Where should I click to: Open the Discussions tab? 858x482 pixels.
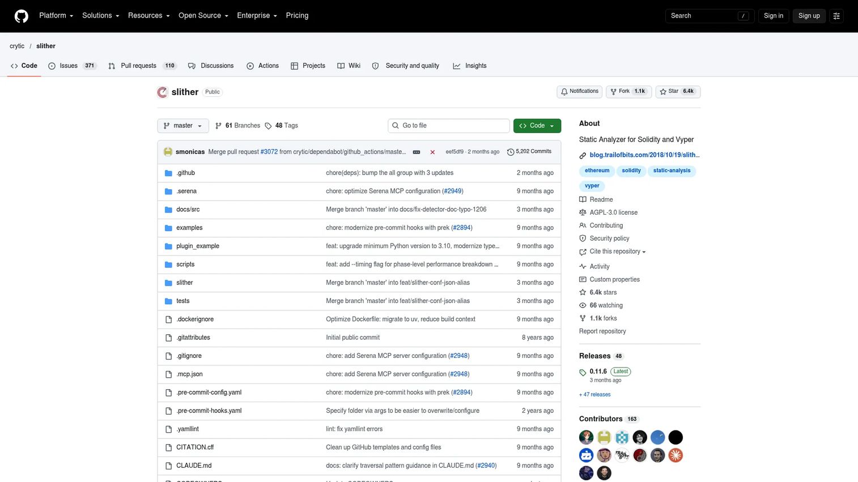click(x=211, y=66)
